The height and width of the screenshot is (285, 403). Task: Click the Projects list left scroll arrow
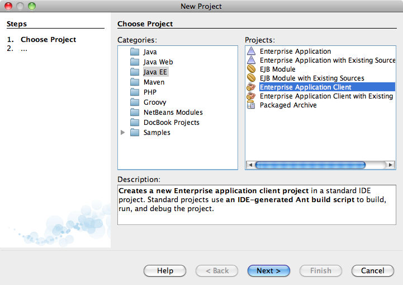250,165
